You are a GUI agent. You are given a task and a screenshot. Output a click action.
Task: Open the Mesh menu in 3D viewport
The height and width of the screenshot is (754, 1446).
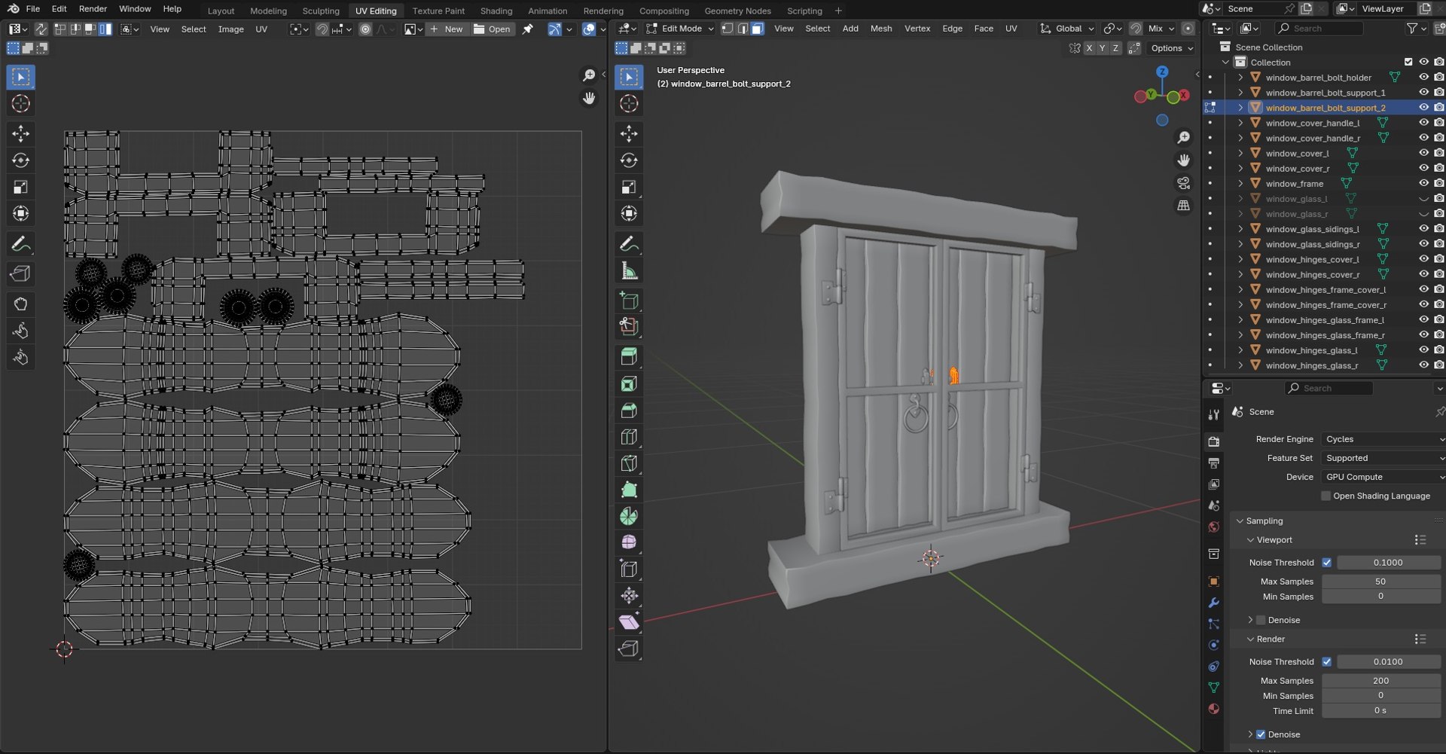881,29
